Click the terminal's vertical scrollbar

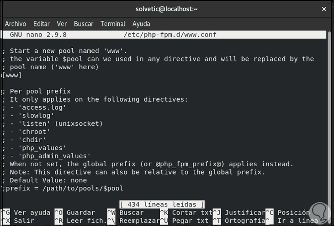tap(331, 114)
